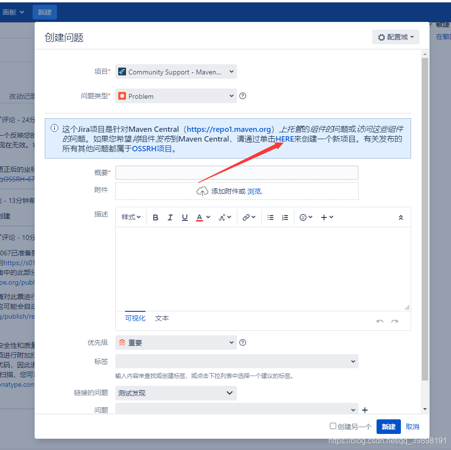Image resolution: width=451 pixels, height=450 pixels.
Task: Toggle italic formatting in description editor
Action: pos(170,217)
